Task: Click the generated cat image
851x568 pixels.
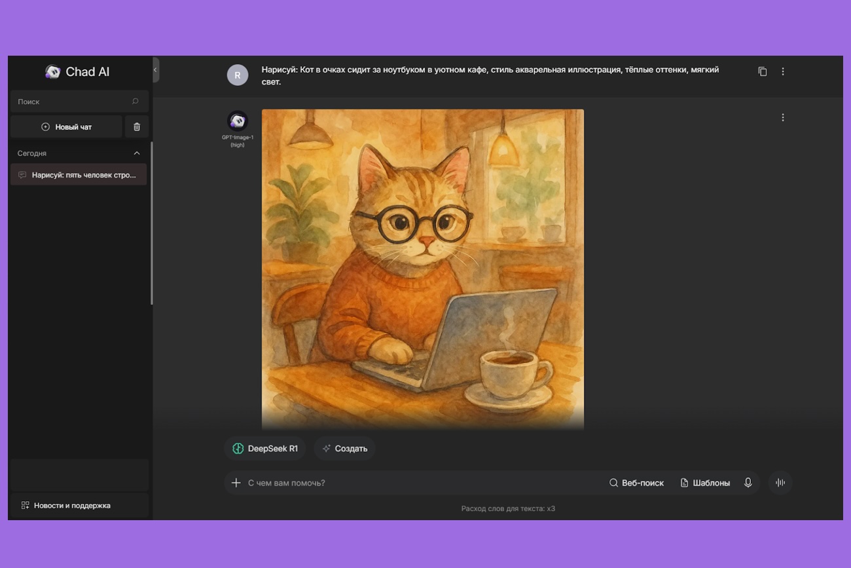Action: pos(422,269)
